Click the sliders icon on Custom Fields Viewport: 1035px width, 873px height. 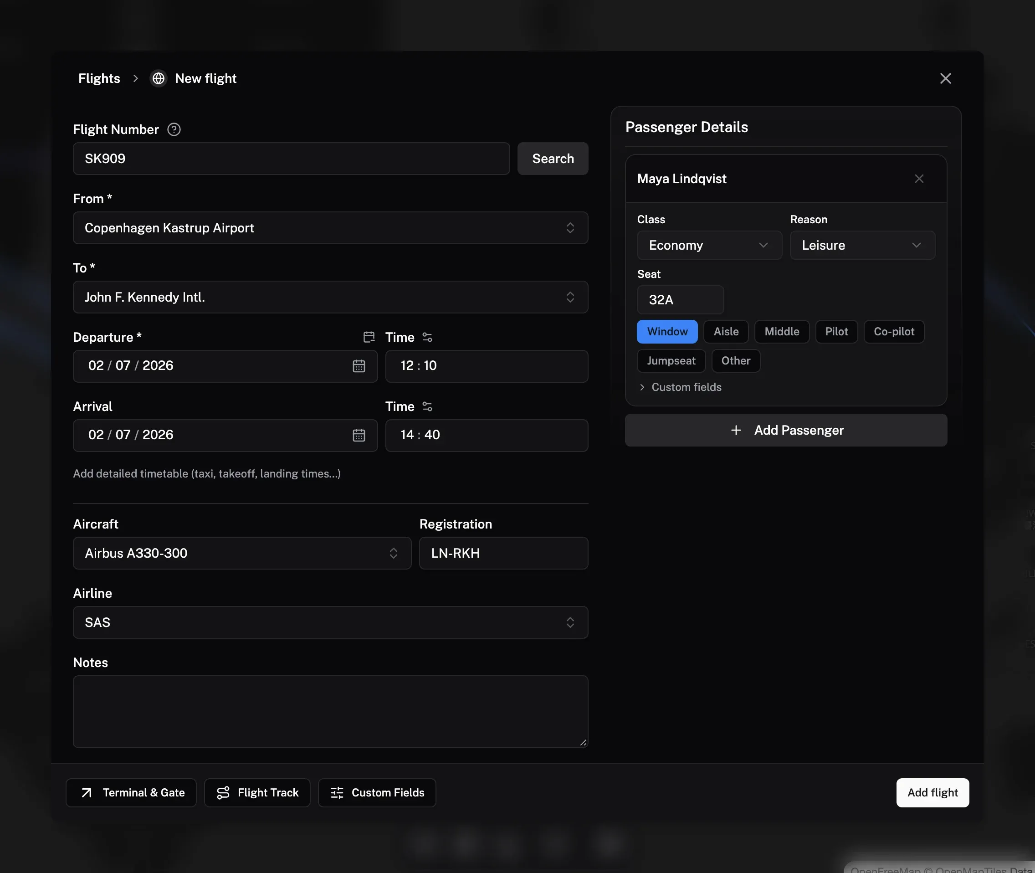tap(337, 792)
